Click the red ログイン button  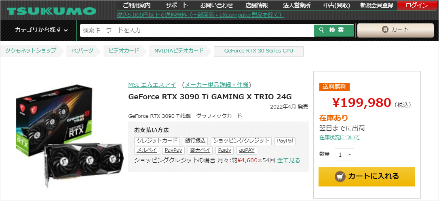click(417, 5)
